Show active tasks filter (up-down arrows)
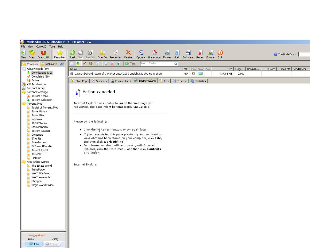 point(91,64)
